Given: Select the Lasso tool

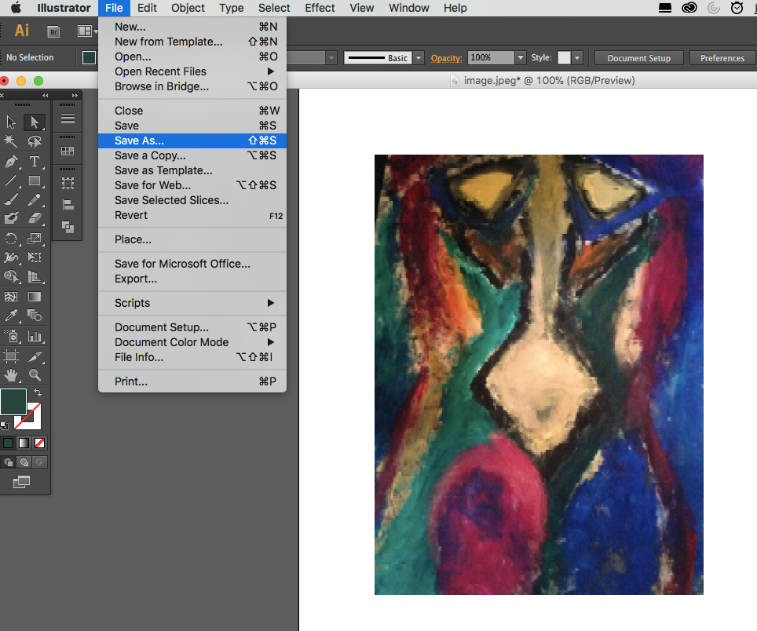Looking at the screenshot, I should pyautogui.click(x=35, y=140).
